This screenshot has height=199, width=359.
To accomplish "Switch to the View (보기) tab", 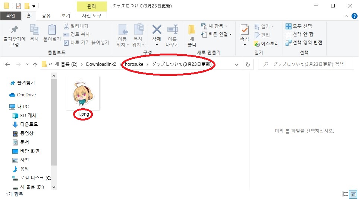I will coord(66,16).
